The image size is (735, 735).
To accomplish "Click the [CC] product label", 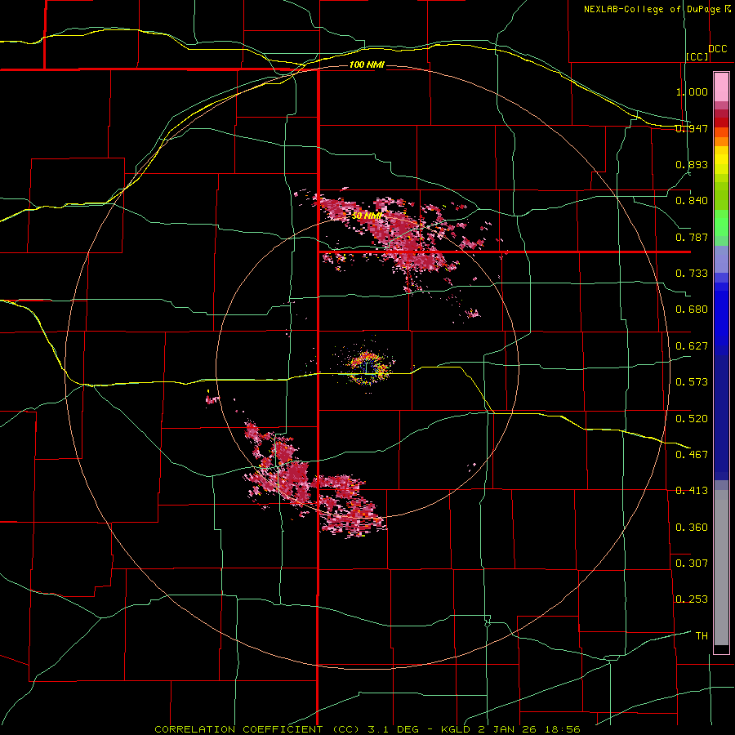I will (x=697, y=56).
